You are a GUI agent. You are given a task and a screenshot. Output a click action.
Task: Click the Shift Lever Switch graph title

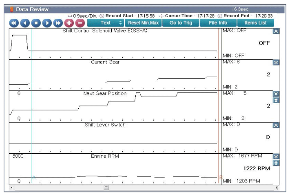(x=105, y=125)
